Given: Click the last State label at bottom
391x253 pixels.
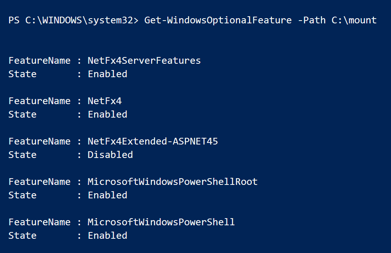Looking at the screenshot, I should [x=22, y=236].
